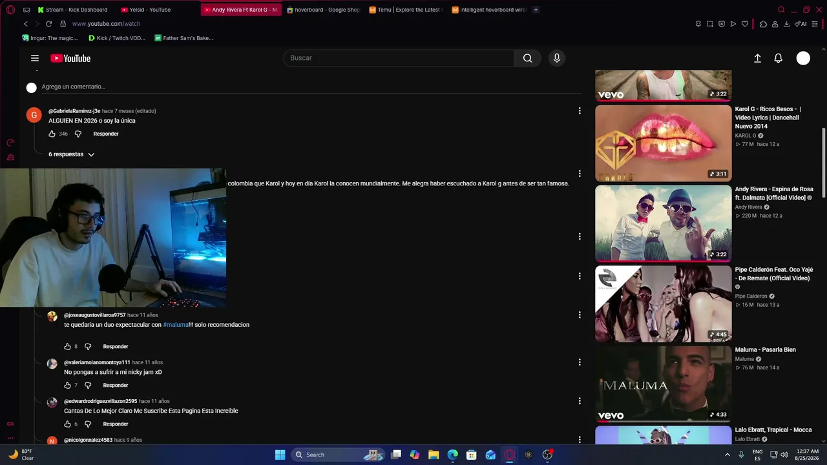Open the tab search magnifier in title bar
Image resolution: width=827 pixels, height=465 pixels.
click(781, 10)
